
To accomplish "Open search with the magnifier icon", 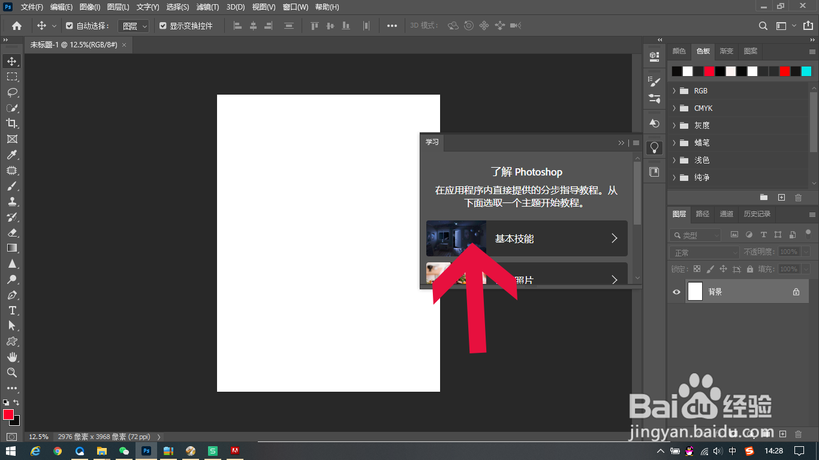I will (x=763, y=26).
